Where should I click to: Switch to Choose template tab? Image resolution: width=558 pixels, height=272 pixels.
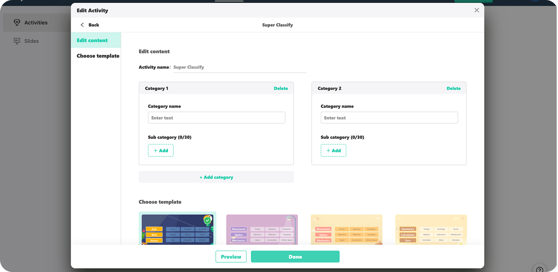pyautogui.click(x=98, y=56)
